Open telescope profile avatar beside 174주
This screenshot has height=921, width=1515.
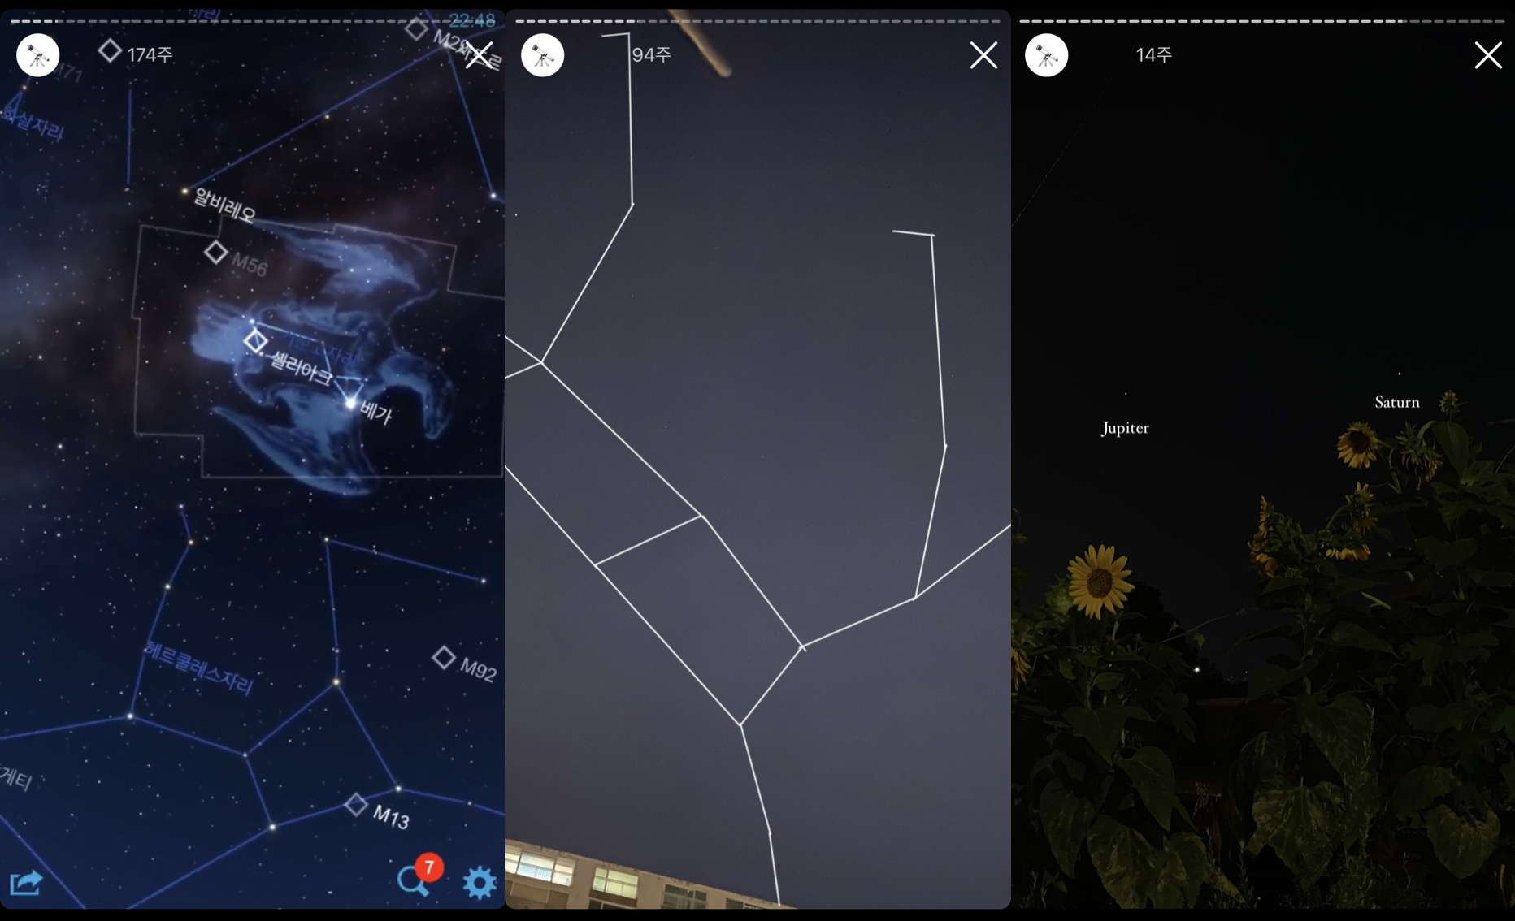[x=38, y=55]
